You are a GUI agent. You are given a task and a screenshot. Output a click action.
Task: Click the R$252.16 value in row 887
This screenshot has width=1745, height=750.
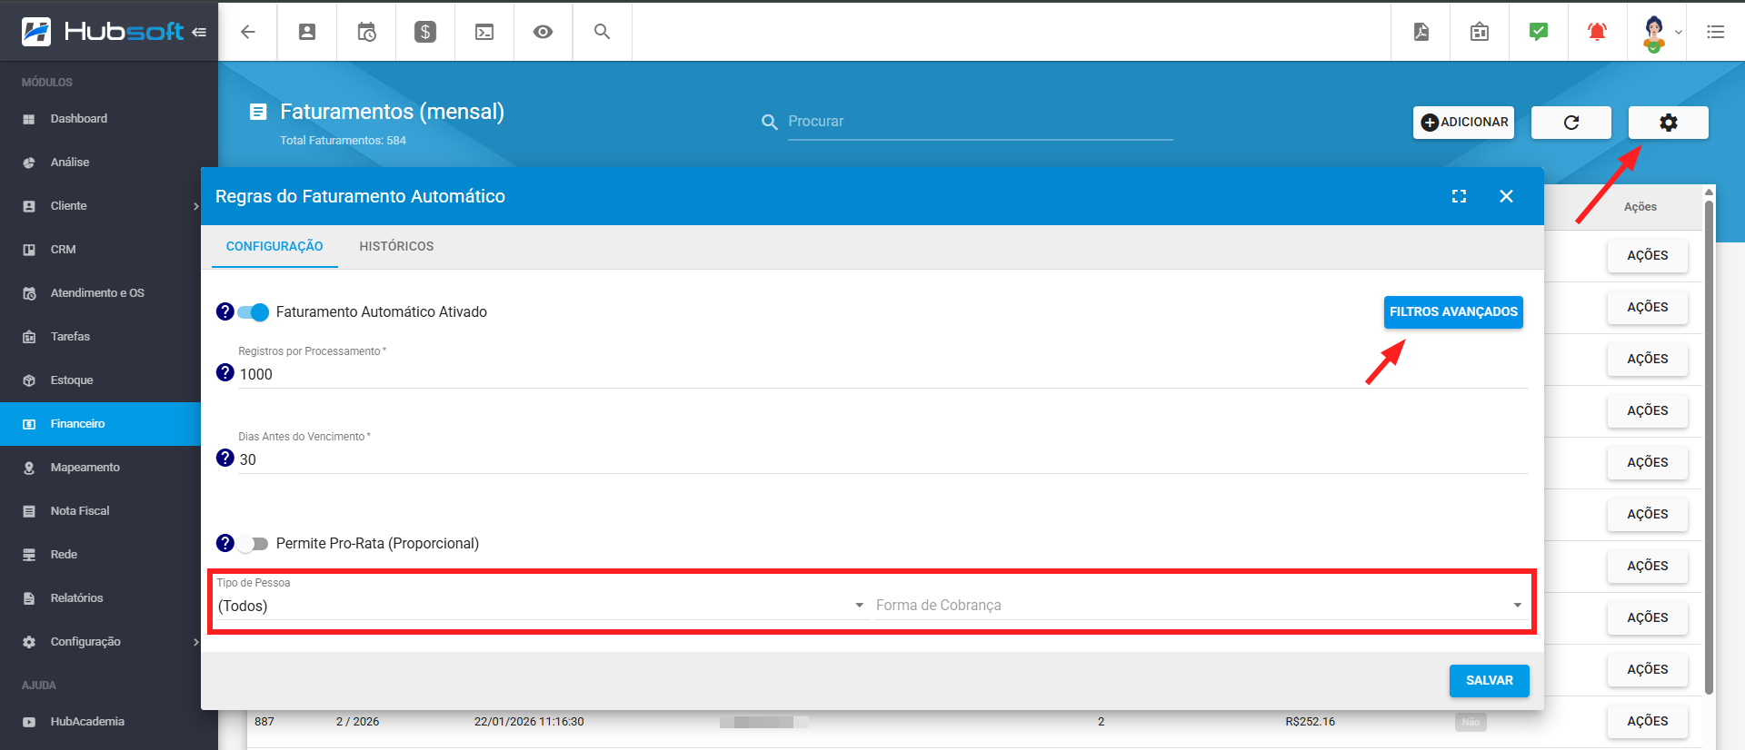click(x=1310, y=722)
